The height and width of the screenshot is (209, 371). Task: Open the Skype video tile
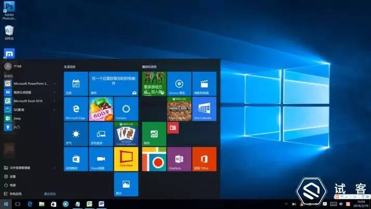pos(101,159)
